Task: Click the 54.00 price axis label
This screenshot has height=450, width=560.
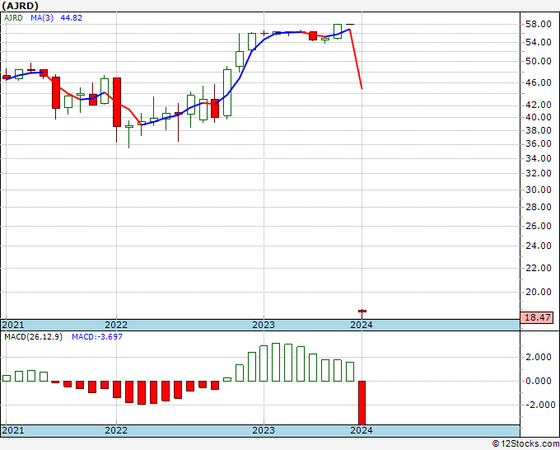Action: pyautogui.click(x=539, y=42)
